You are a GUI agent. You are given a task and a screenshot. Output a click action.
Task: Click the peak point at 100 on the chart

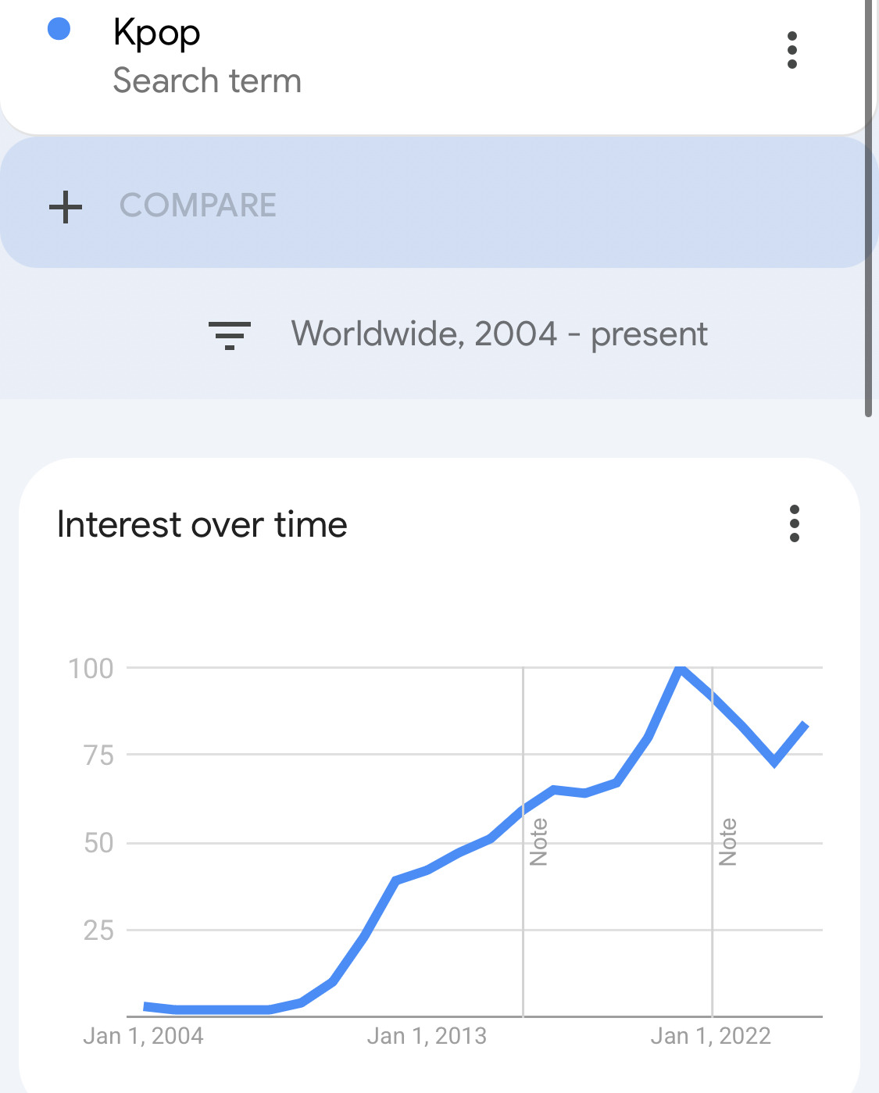point(681,669)
